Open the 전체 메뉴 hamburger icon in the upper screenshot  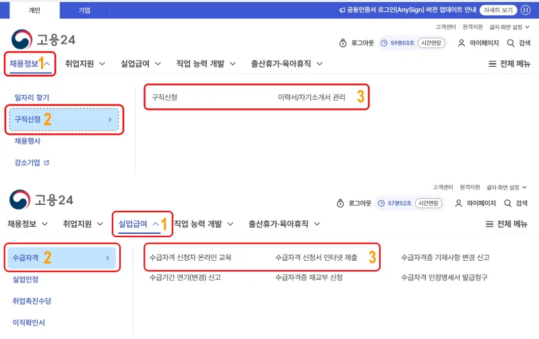493,64
